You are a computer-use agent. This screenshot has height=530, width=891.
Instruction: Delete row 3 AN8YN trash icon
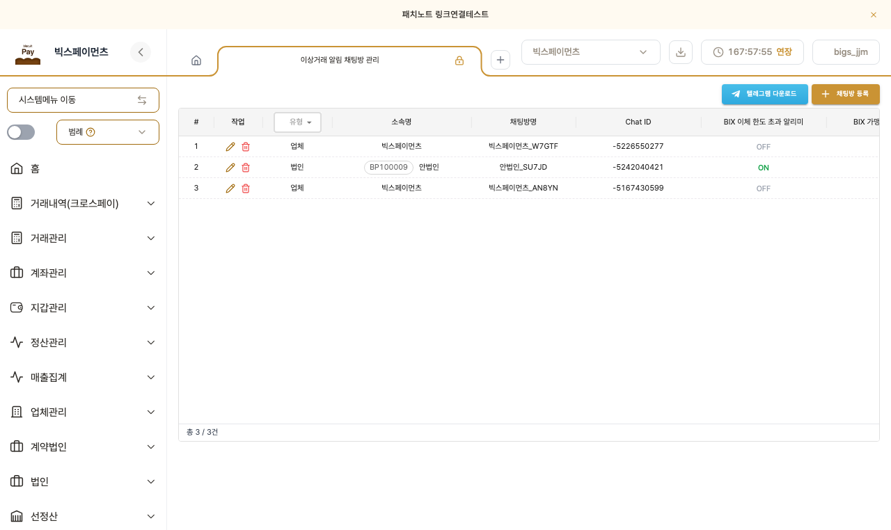click(246, 188)
